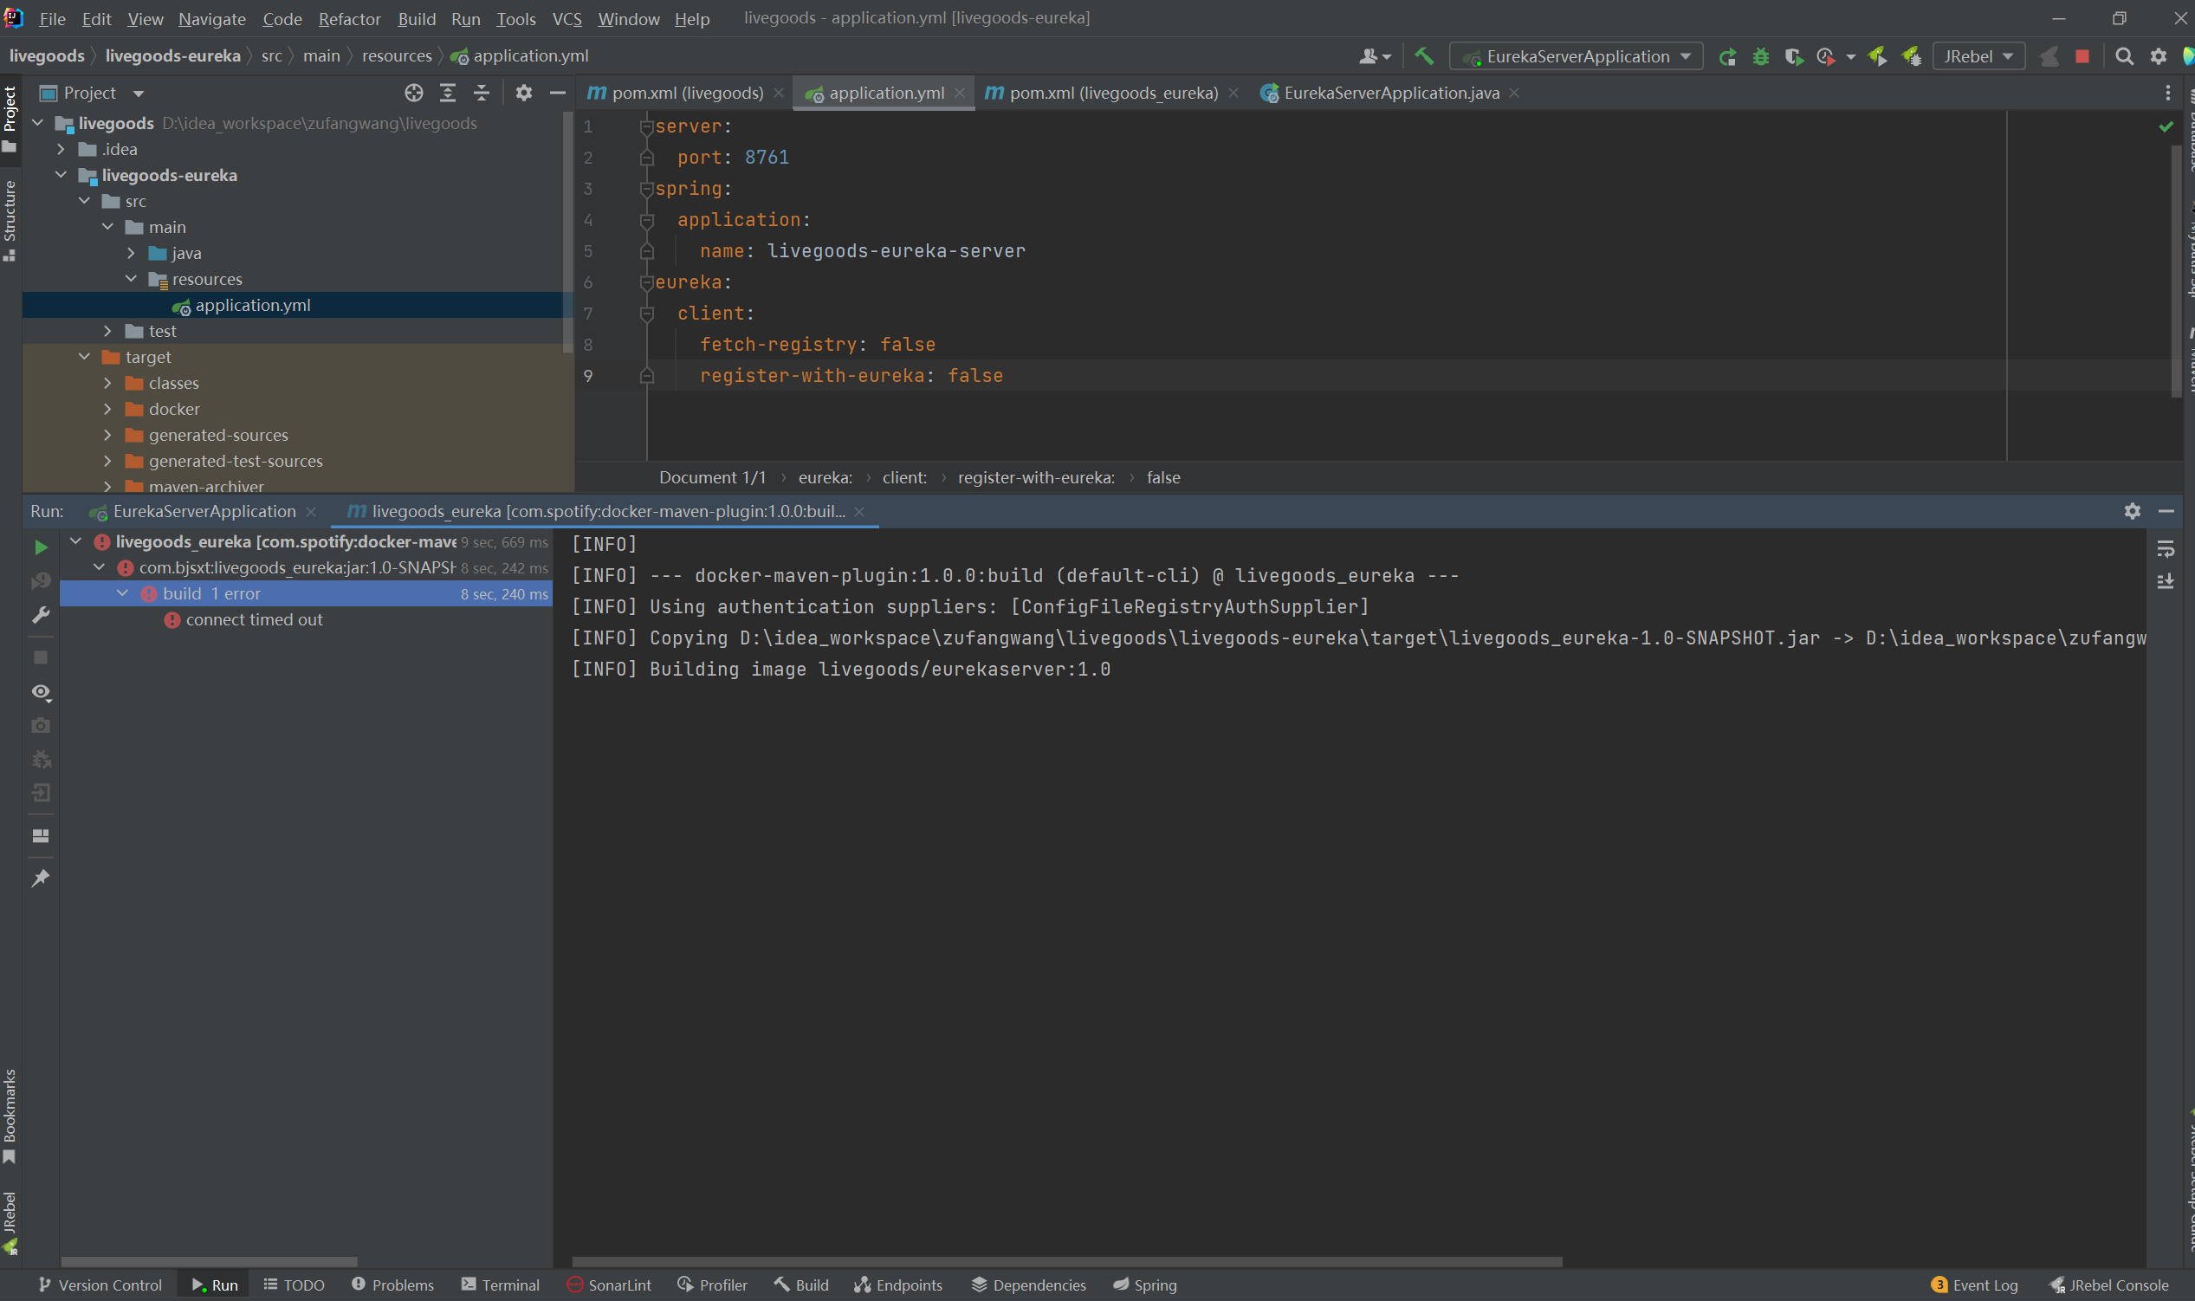Image resolution: width=2195 pixels, height=1301 pixels.
Task: Open EurekaServerApplication run configuration dropdown
Action: [1576, 56]
